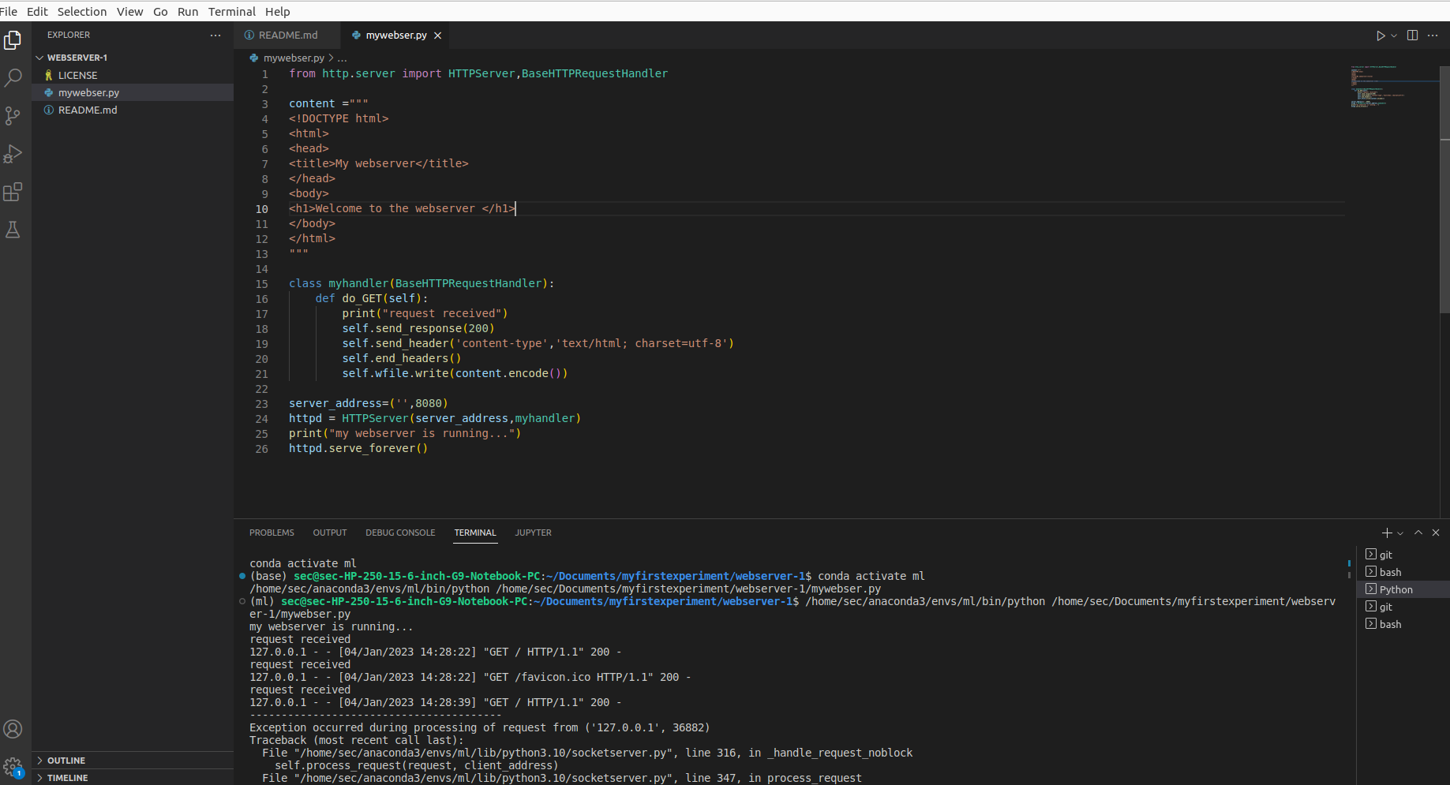Open README.md from the explorer tree

click(133, 110)
